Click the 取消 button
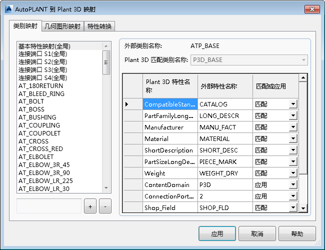 click(x=257, y=233)
